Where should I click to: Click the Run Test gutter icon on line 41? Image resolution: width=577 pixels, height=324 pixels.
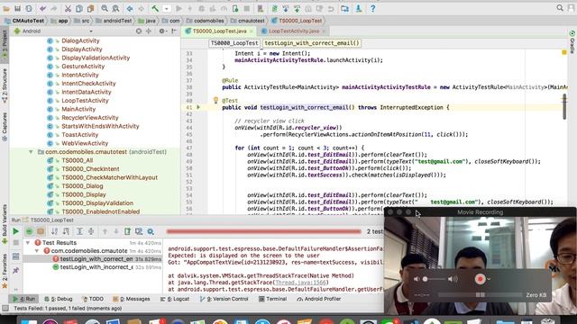click(198, 107)
